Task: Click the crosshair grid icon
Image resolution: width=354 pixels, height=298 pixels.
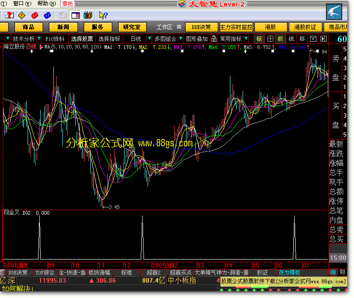Action: click(270, 39)
